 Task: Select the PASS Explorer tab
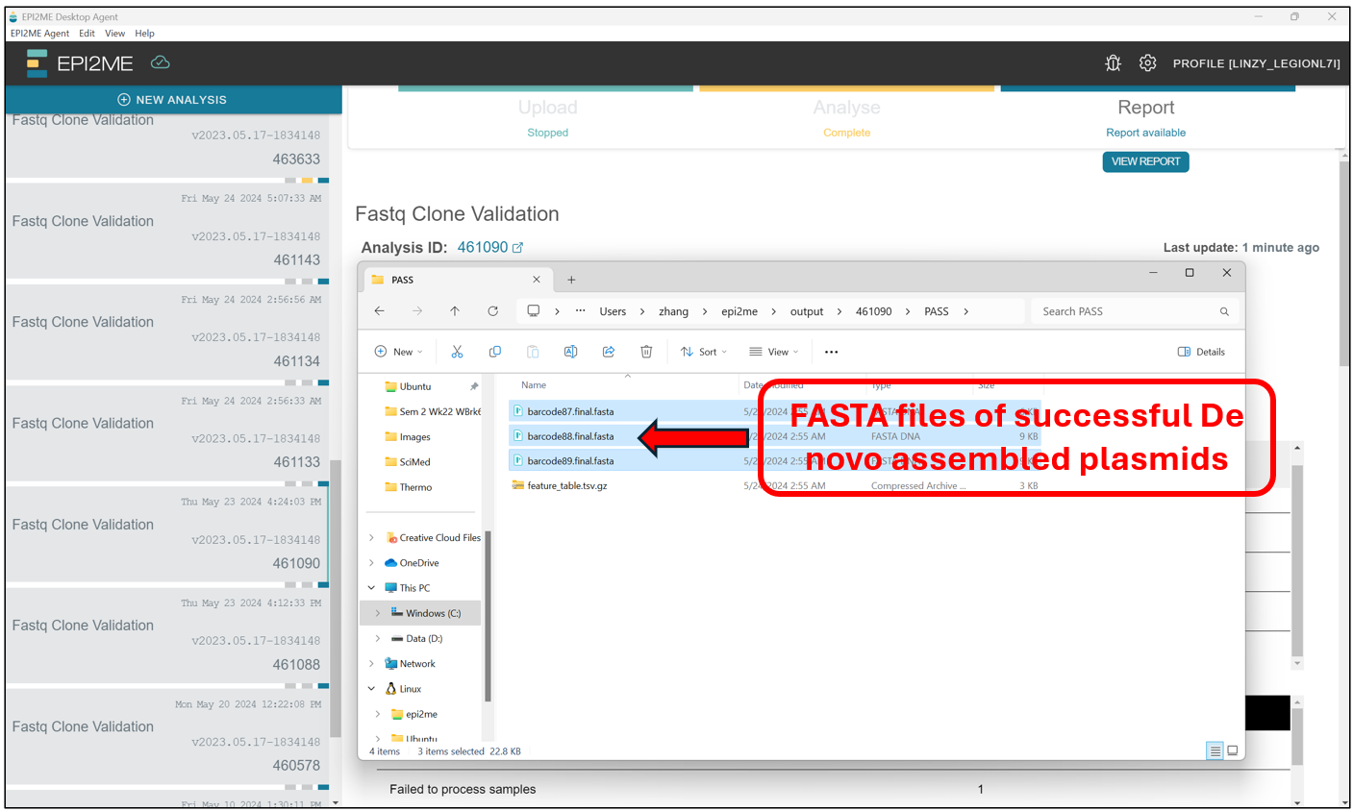457,280
